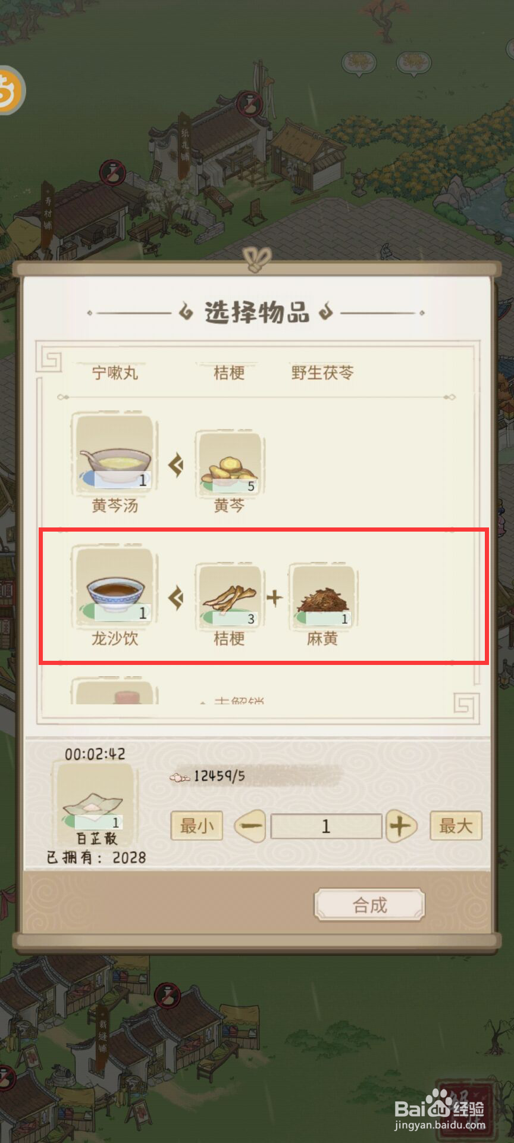
Task: Select the 桔梗 label in top row
Action: pyautogui.click(x=230, y=373)
